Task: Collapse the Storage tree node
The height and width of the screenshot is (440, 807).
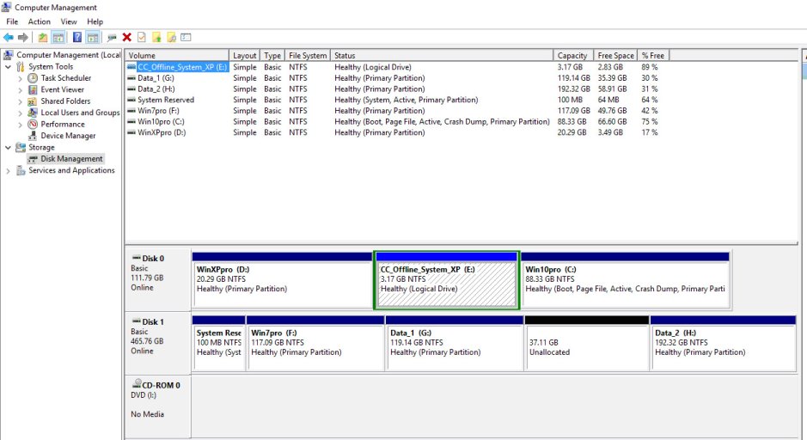Action: pos(8,148)
